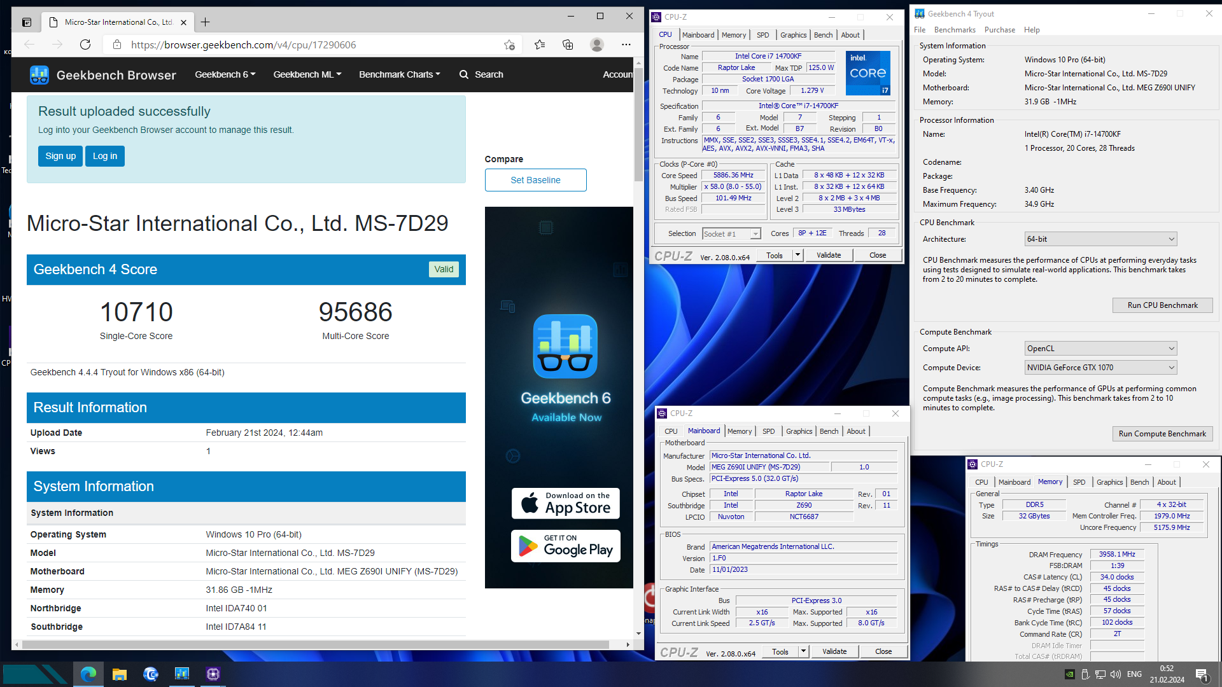Click NVIDIA tray icon in system tray
This screenshot has width=1222, height=687.
1070,674
